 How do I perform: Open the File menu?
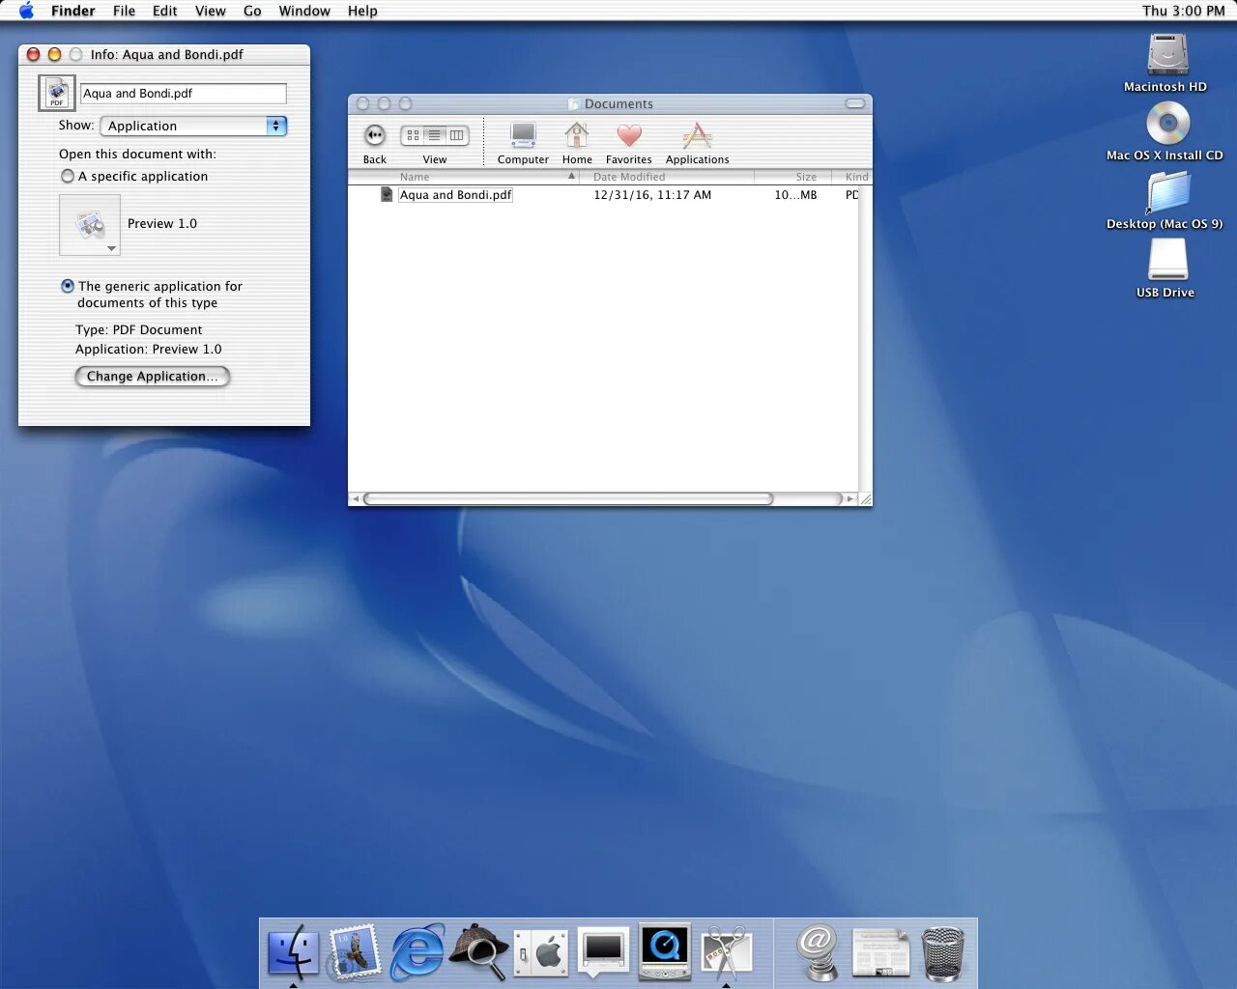click(124, 11)
